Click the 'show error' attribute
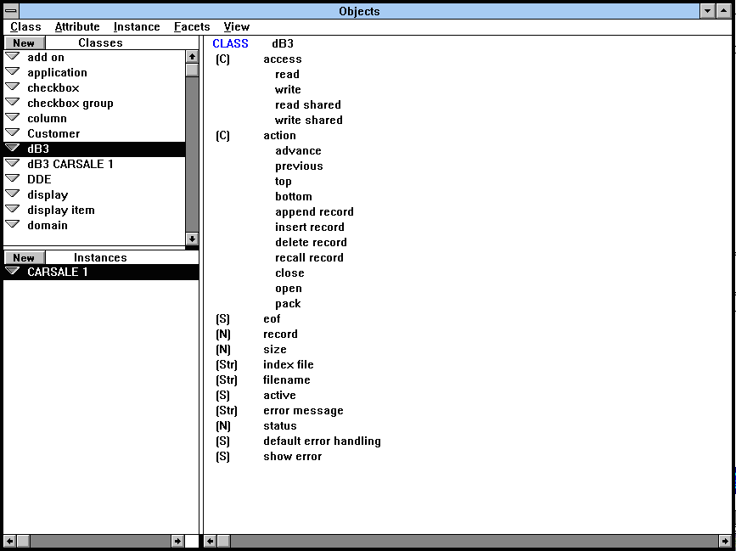This screenshot has height=551, width=736. pyautogui.click(x=292, y=457)
